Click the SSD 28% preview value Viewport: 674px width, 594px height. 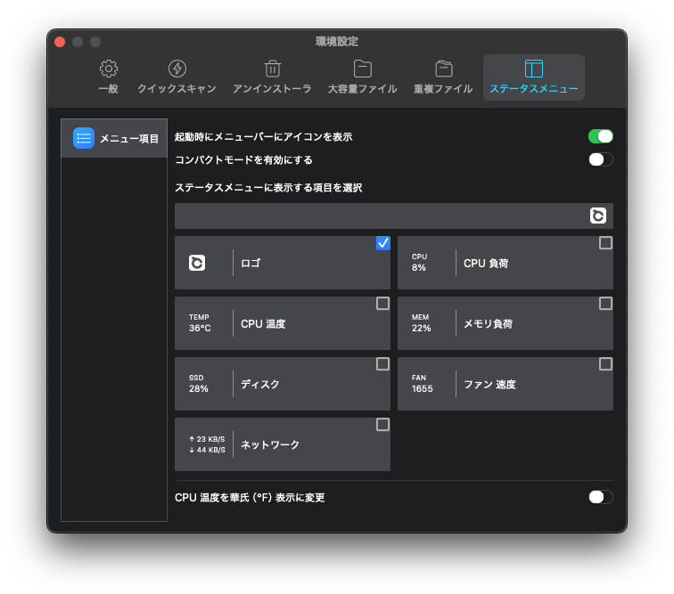198,384
